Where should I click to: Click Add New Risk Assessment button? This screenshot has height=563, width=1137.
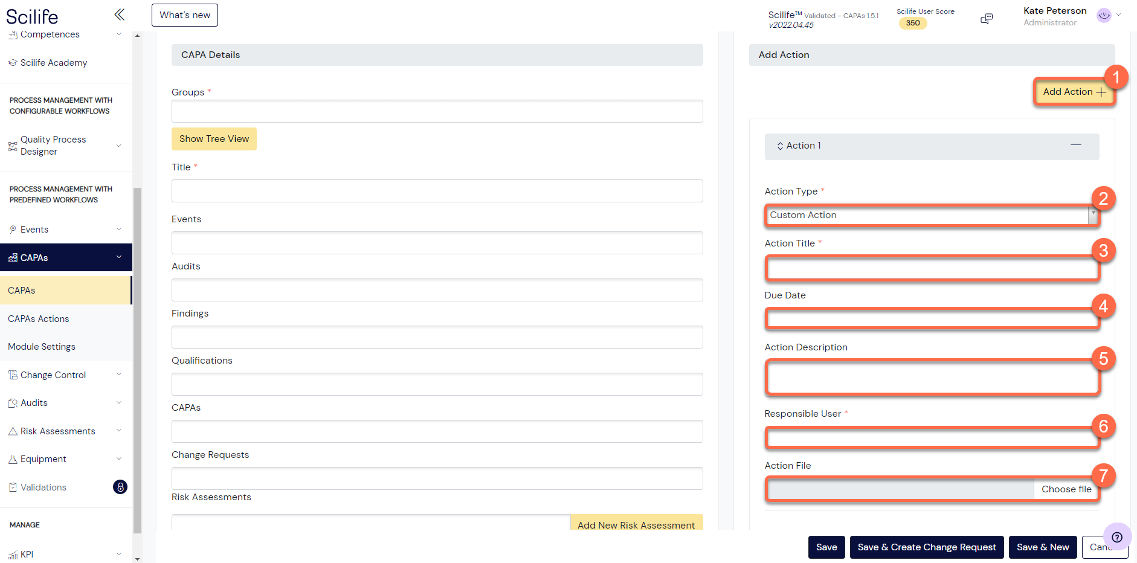tap(636, 523)
